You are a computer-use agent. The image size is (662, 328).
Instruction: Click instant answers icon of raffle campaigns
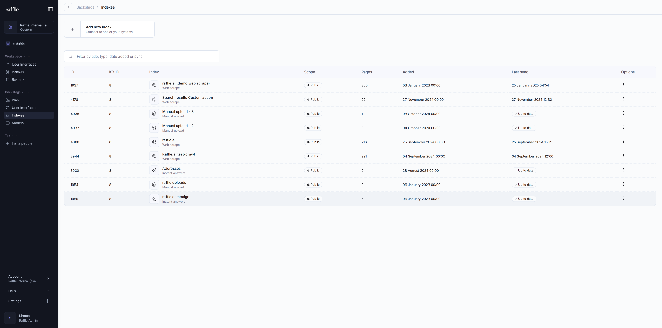(154, 199)
